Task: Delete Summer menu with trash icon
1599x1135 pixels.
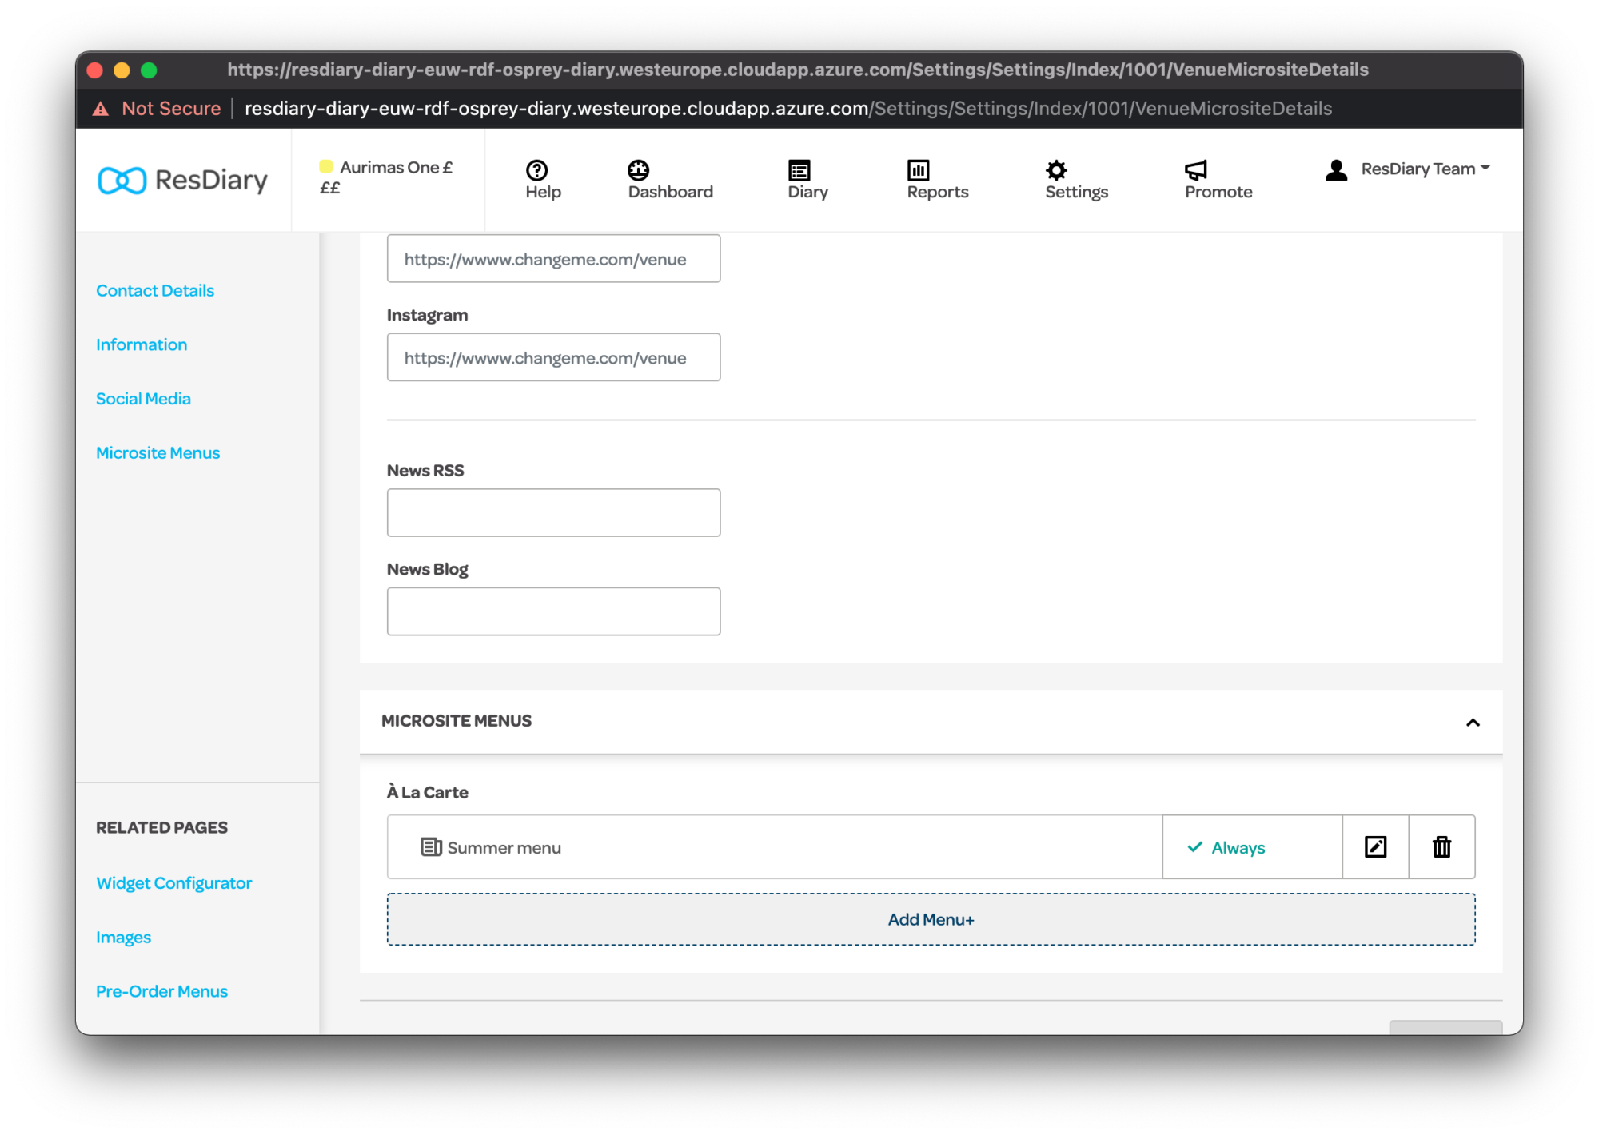Action: tap(1441, 846)
